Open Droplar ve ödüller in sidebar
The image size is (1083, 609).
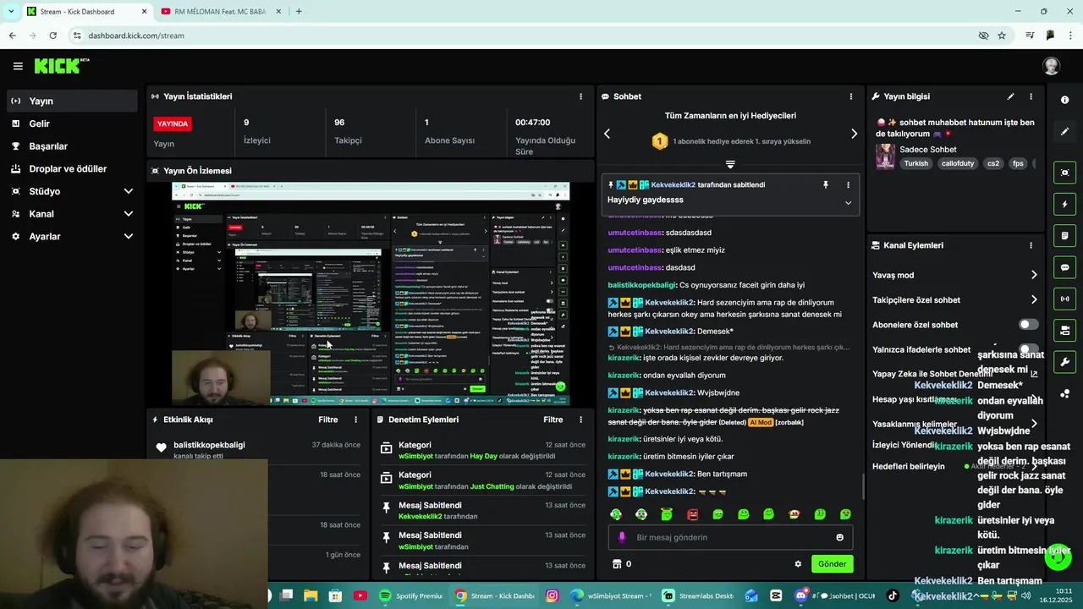[x=72, y=168]
